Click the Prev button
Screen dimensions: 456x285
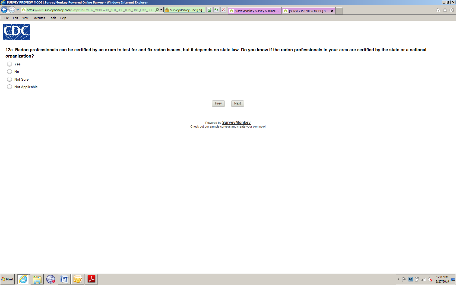click(x=218, y=103)
